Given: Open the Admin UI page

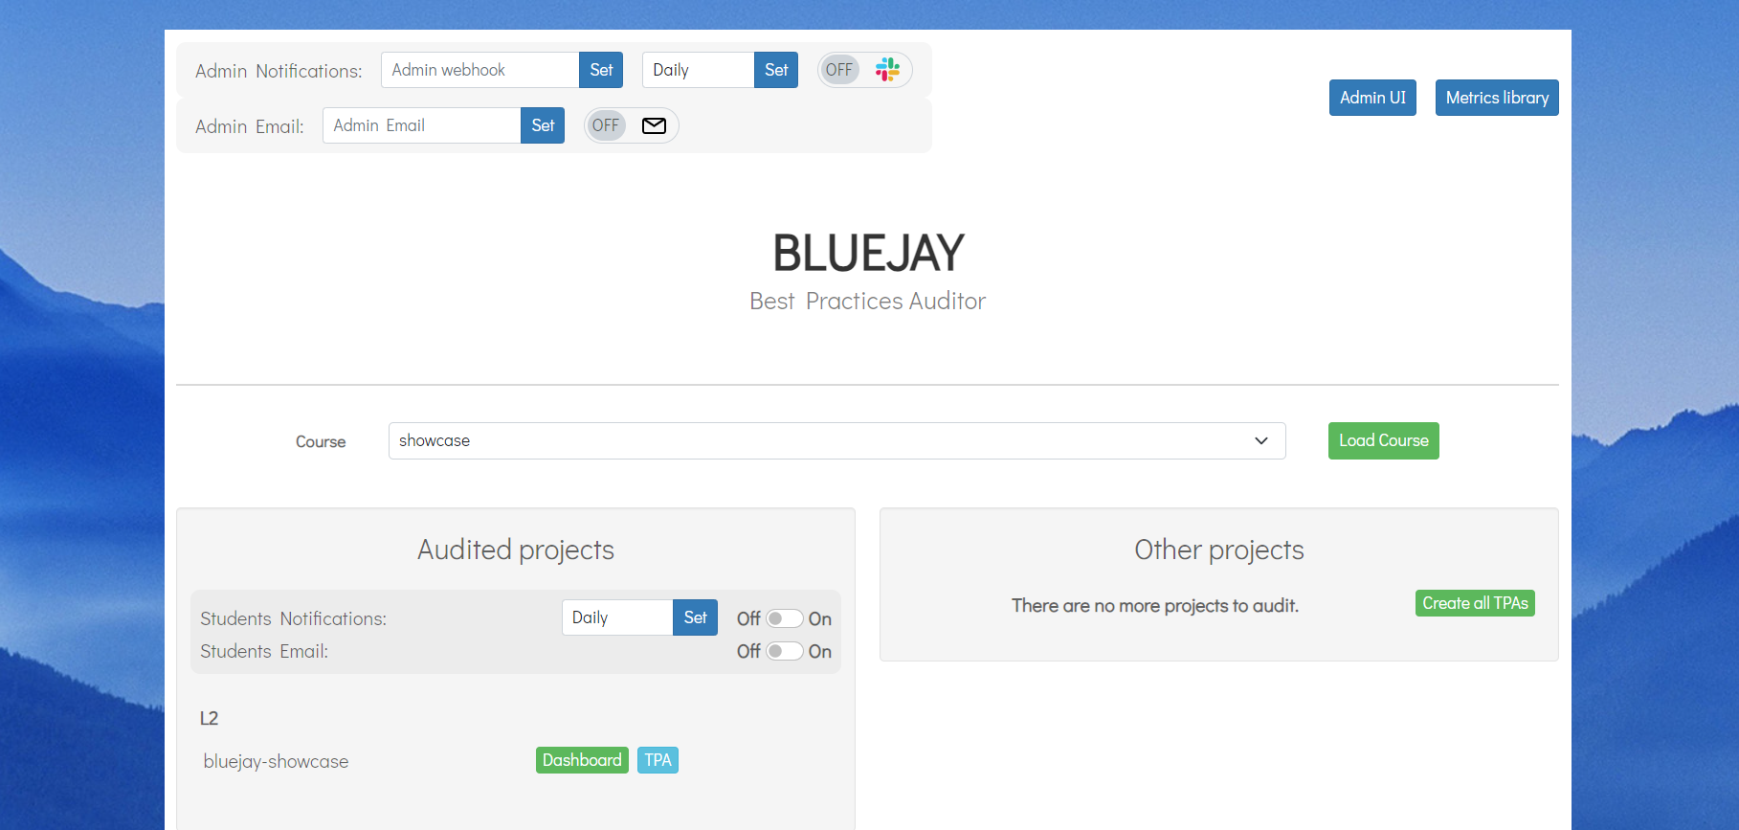Looking at the screenshot, I should click(x=1372, y=98).
